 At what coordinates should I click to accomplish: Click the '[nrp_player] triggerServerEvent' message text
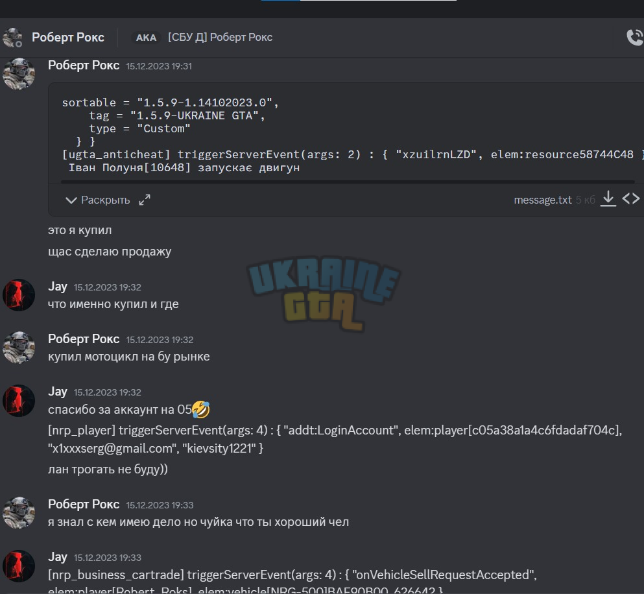coord(335,439)
